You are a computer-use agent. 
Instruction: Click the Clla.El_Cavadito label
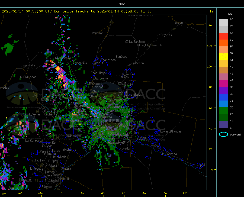150,45
